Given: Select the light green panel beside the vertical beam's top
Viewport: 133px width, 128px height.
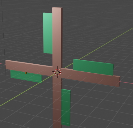Looking at the screenshot, I should pos(48,33).
